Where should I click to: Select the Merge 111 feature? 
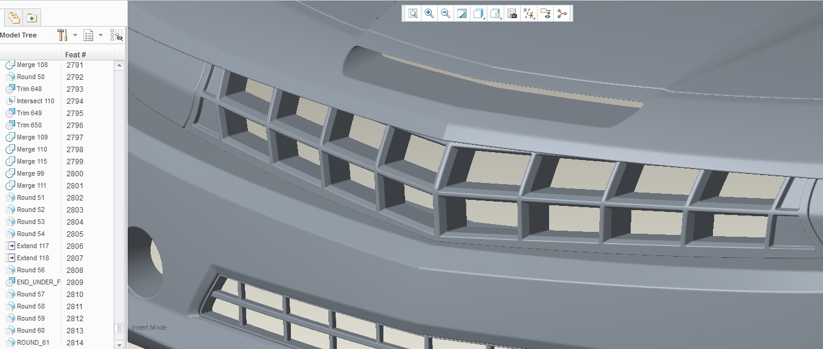coord(31,185)
